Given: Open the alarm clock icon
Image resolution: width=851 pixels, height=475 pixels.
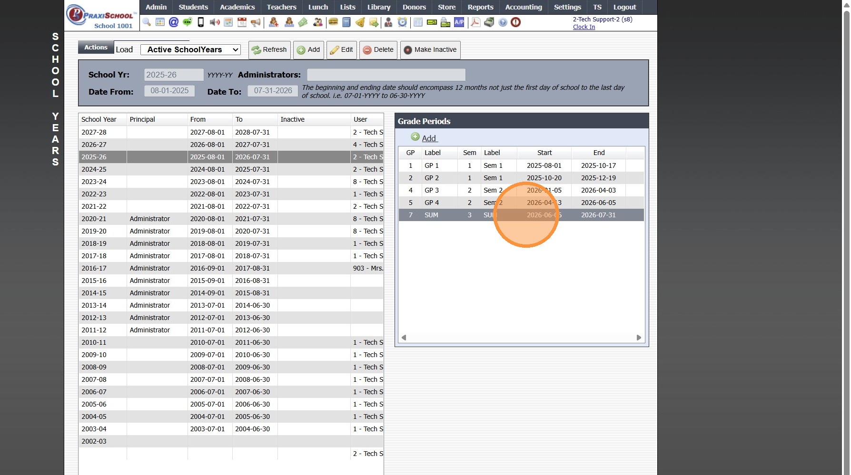Looking at the screenshot, I should (403, 22).
